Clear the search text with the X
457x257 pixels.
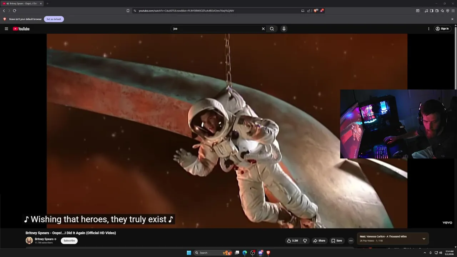coord(263,29)
